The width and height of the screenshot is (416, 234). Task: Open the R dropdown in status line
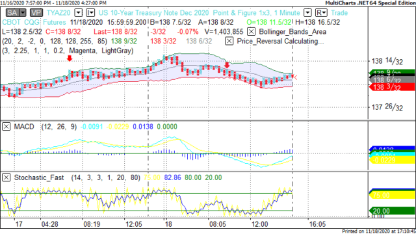tap(321, 13)
